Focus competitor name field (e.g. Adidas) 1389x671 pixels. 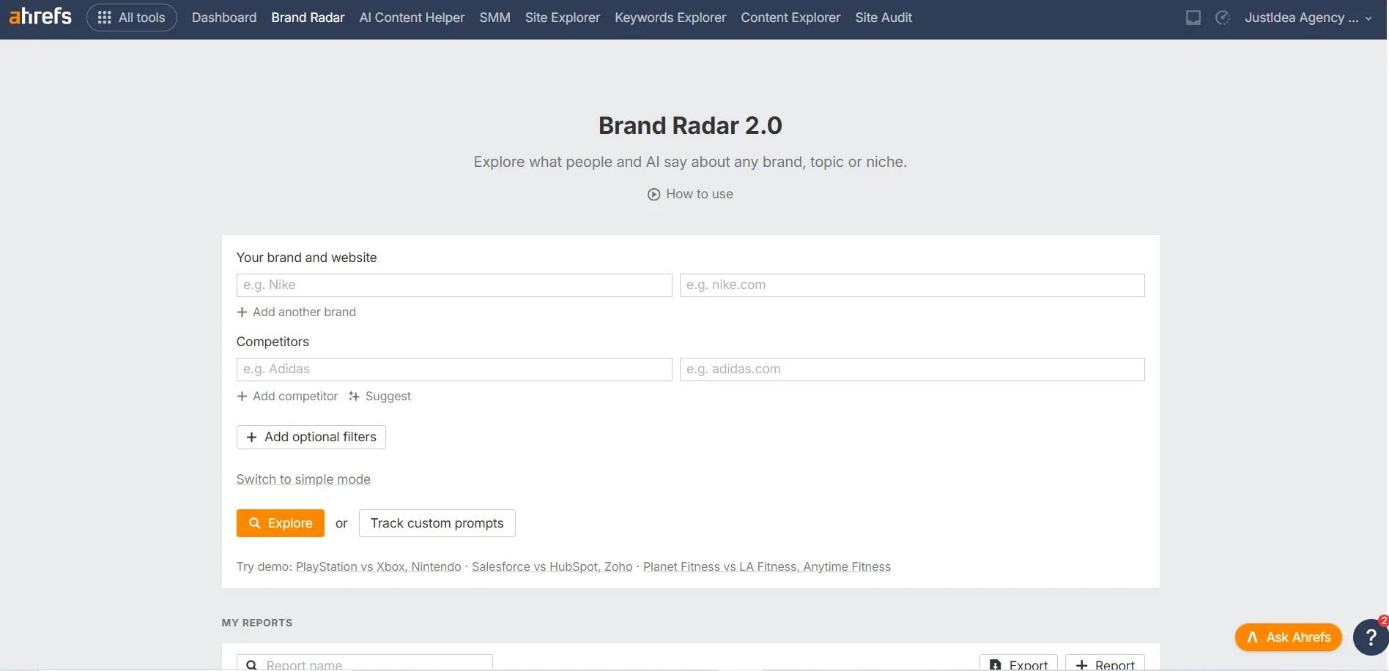[454, 370]
